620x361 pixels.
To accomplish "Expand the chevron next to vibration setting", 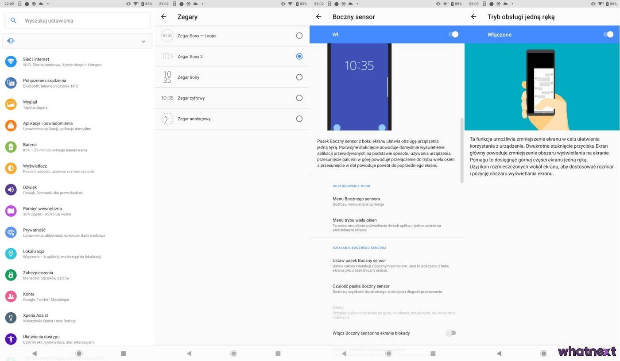I will click(143, 41).
